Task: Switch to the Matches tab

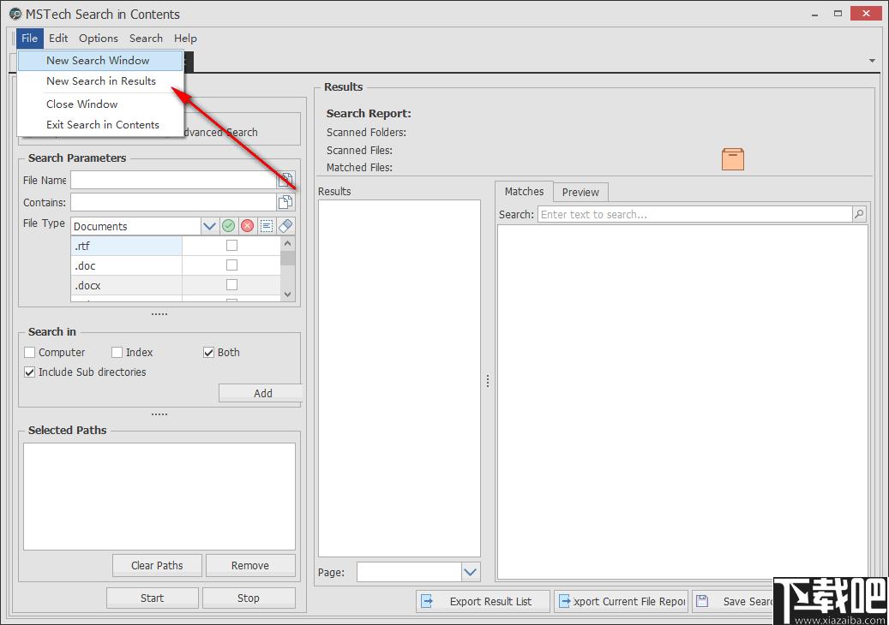Action: [x=524, y=191]
